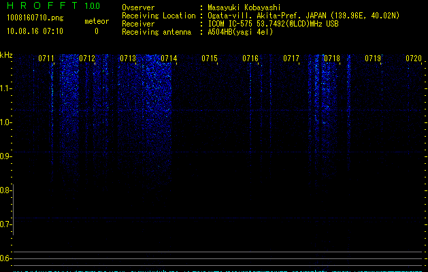Click the 0.8 frequency axis label
Image resolution: width=428 pixels, height=272 pixels.
(x=5, y=190)
